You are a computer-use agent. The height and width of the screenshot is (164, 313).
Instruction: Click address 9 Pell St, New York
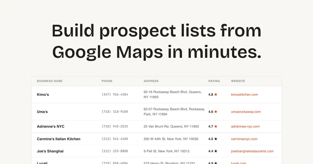166,151
